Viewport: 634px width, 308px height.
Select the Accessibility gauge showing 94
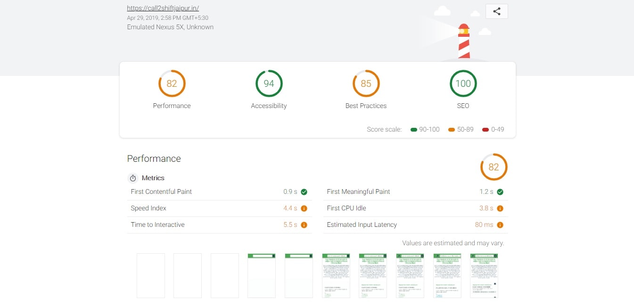[x=269, y=83]
